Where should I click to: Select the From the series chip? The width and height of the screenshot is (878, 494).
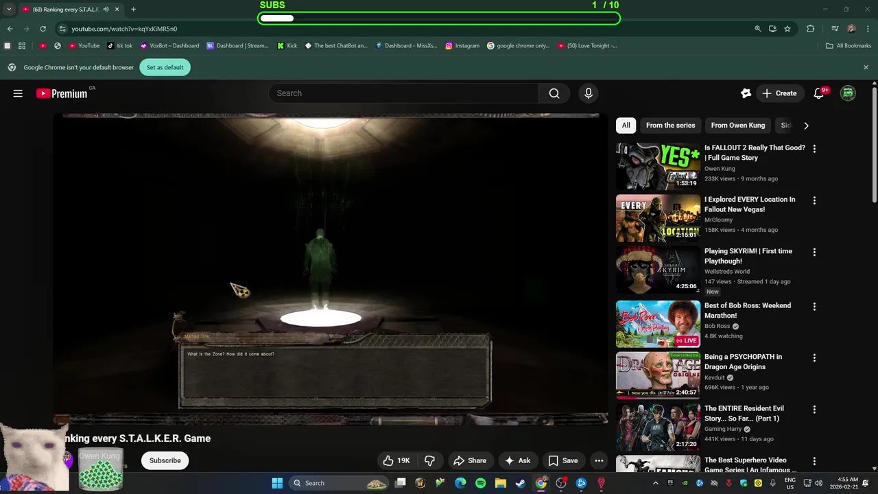point(670,126)
